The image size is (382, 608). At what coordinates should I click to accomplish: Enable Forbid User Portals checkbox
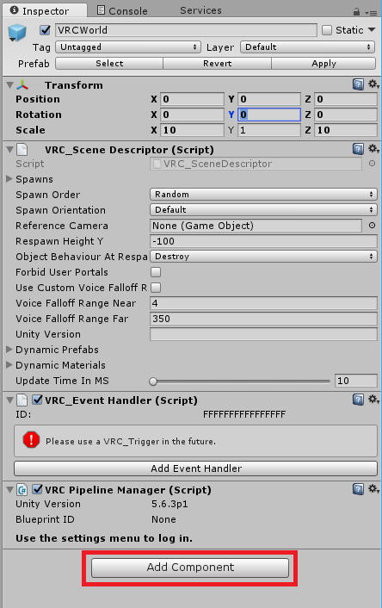(x=156, y=272)
